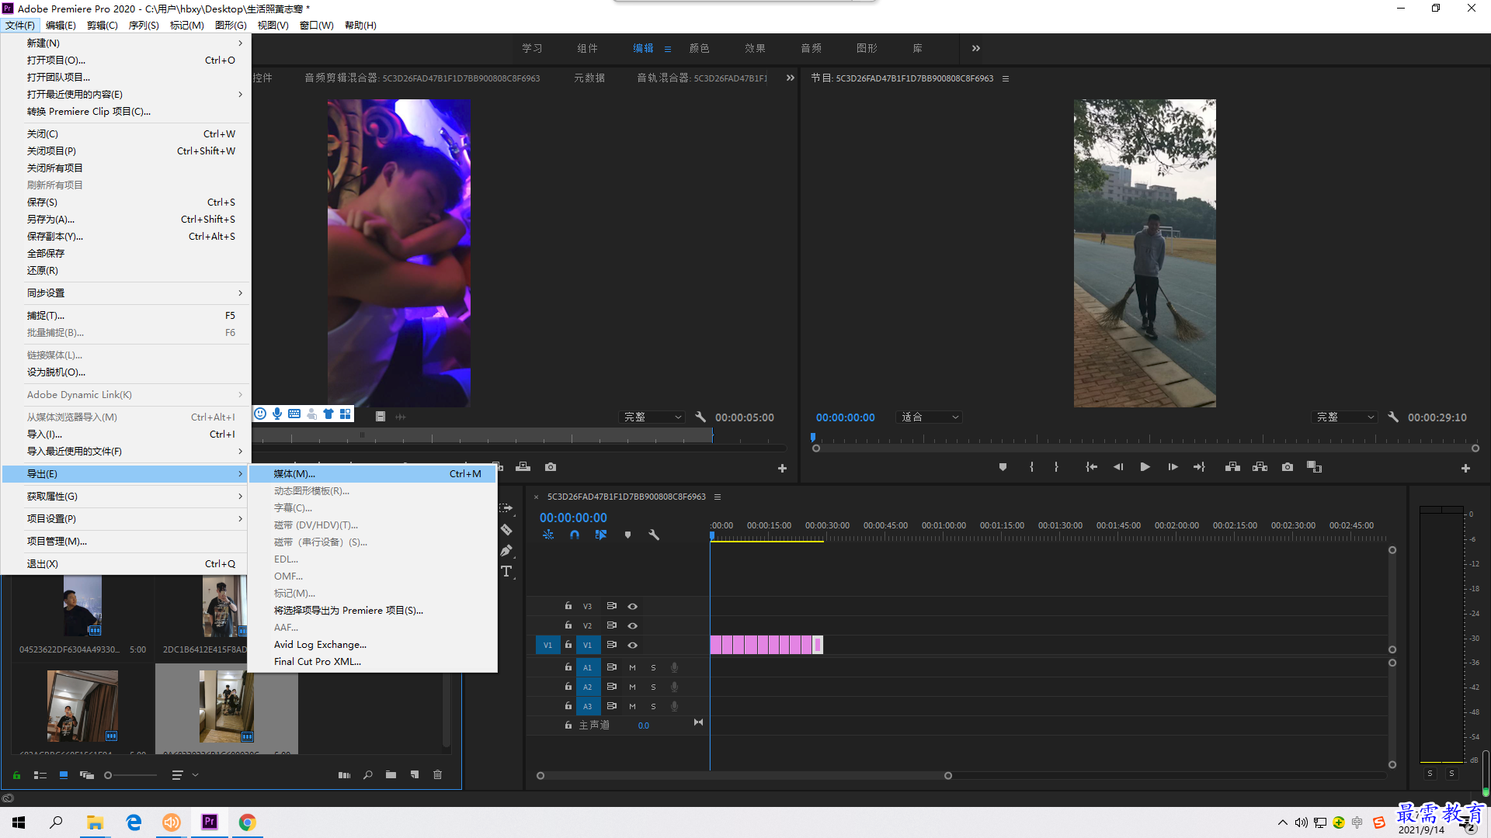Click the timeline horizontal zoom scrollbar
Screen dimensions: 1491x838
(x=743, y=776)
